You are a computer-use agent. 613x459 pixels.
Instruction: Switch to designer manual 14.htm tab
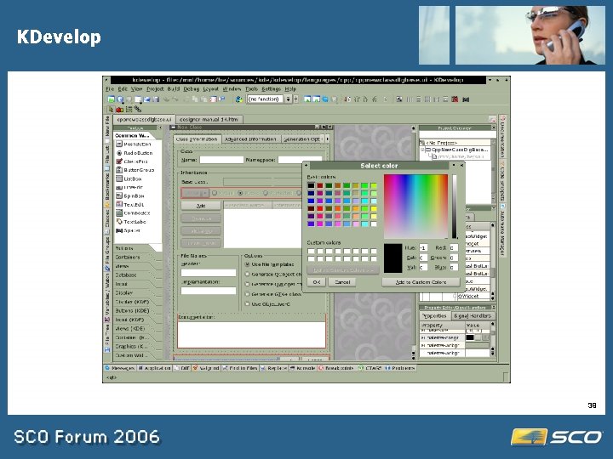pos(209,120)
